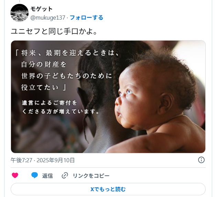Click the 2025年9月10日 date text
The height and width of the screenshot is (197, 217).
56,160
